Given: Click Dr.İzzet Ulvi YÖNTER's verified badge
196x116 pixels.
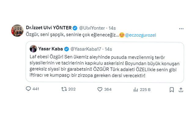Looking at the screenshot, I should 75,28.
